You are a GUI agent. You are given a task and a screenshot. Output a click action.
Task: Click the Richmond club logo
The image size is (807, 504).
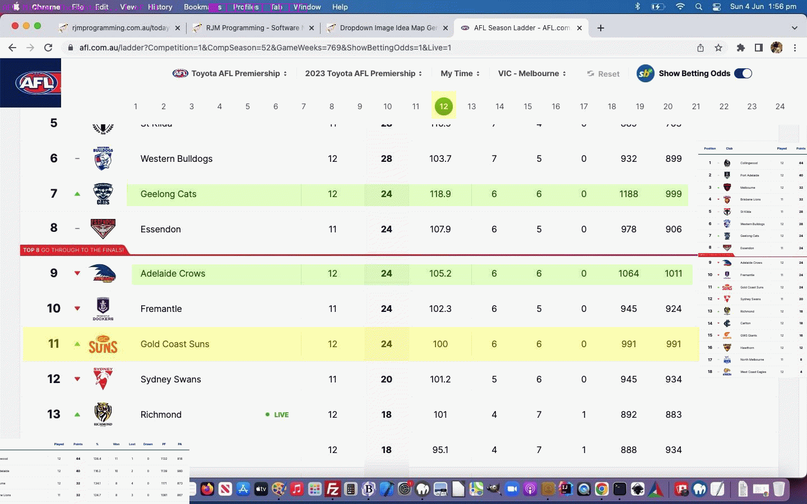[x=103, y=414]
